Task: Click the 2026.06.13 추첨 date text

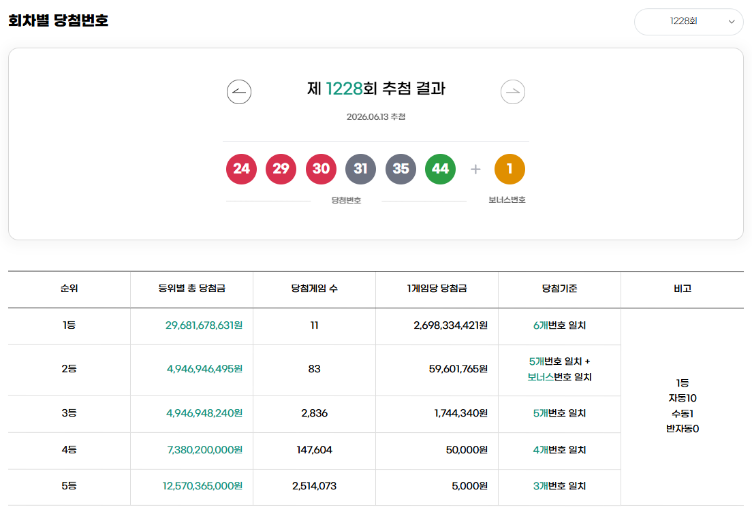Action: (376, 117)
